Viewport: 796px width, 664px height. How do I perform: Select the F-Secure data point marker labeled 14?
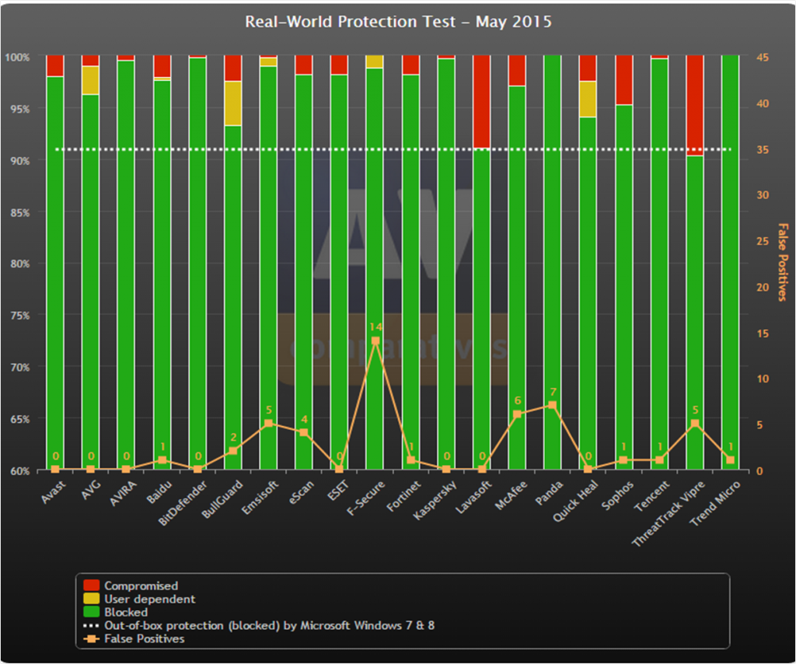click(x=375, y=341)
